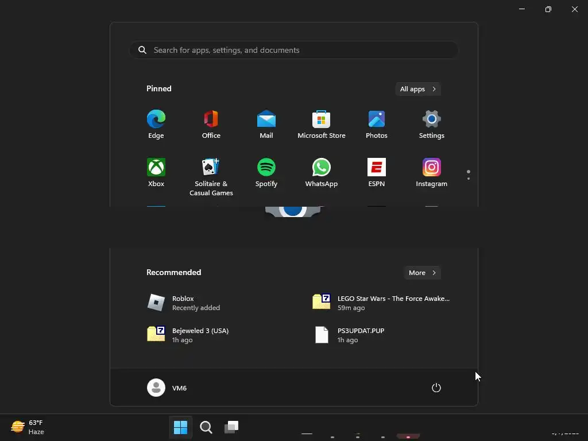This screenshot has height=441, width=588.
Task: Open the Mail app icon
Action: [266, 125]
